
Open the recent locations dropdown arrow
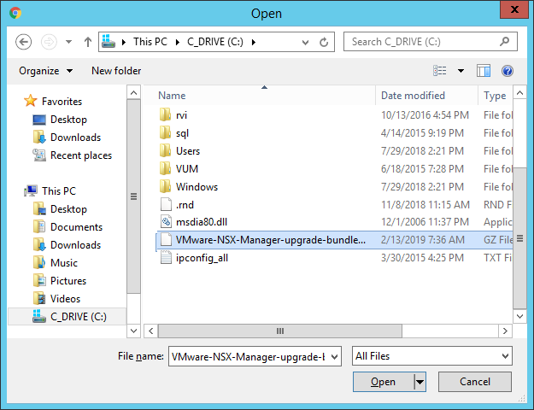pyautogui.click(x=69, y=42)
